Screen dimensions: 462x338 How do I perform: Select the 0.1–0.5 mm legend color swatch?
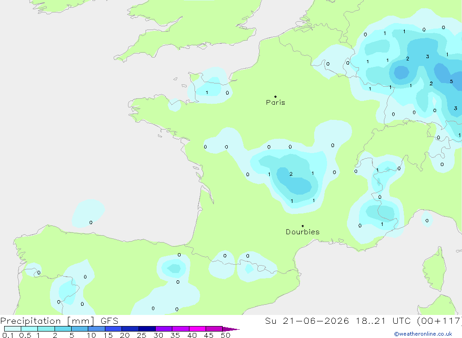(x=12, y=329)
